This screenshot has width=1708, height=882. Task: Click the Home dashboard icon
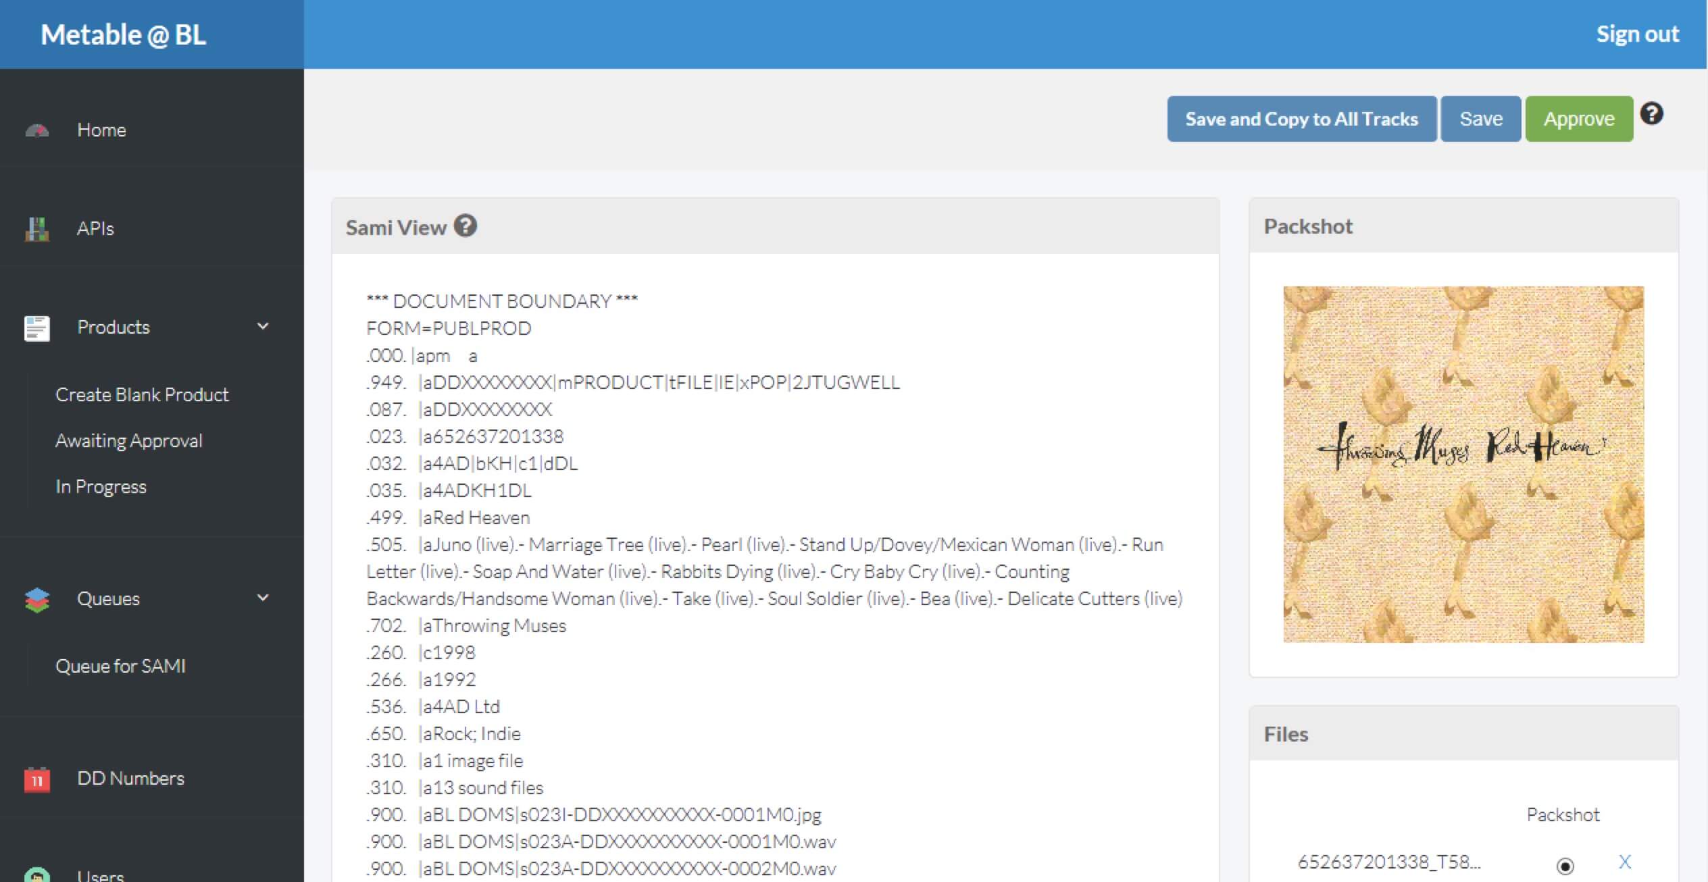[37, 130]
